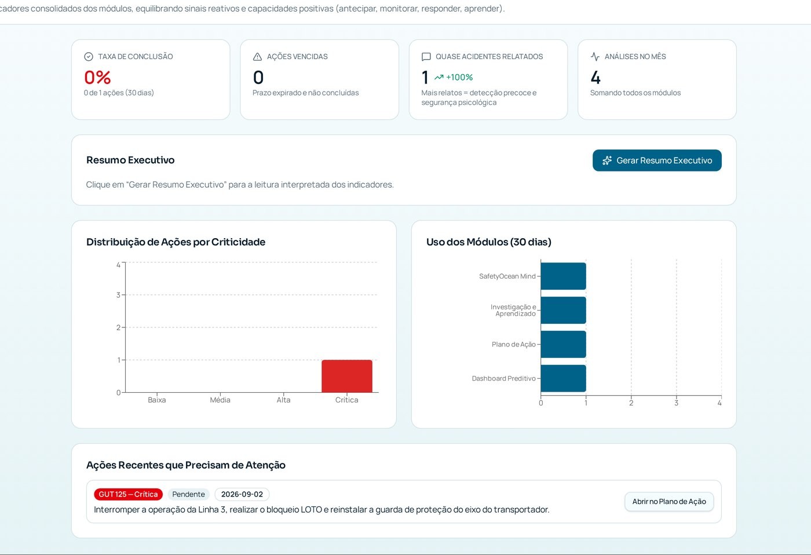This screenshot has height=555, width=811.
Task: Click the +100% change indicator
Action: click(x=454, y=77)
